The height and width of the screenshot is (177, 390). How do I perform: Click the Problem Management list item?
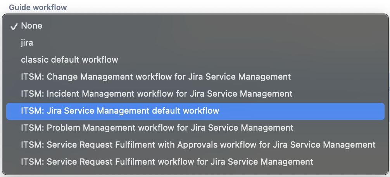pyautogui.click(x=195, y=128)
